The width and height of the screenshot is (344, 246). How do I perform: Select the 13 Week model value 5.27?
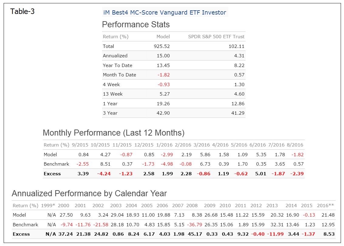165,94
